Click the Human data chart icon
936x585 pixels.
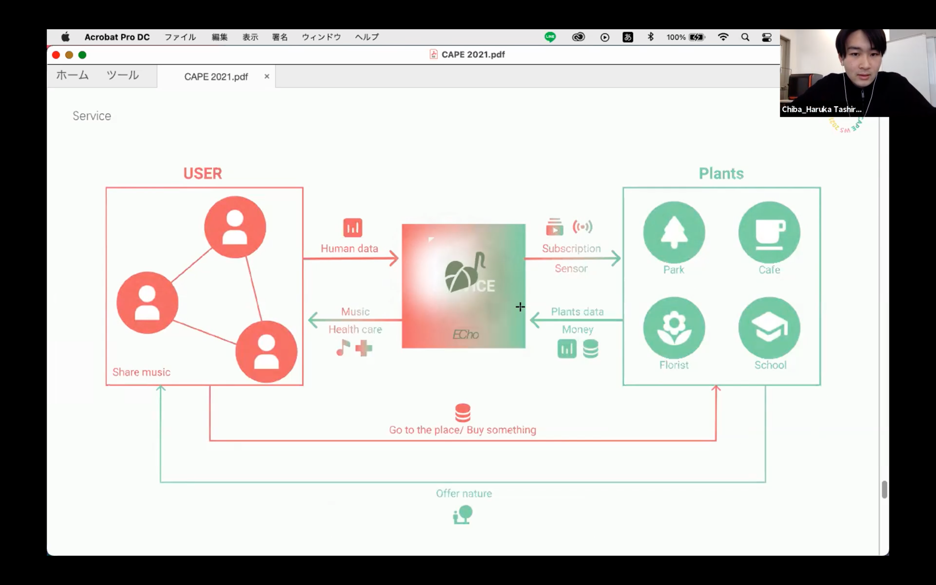352,227
